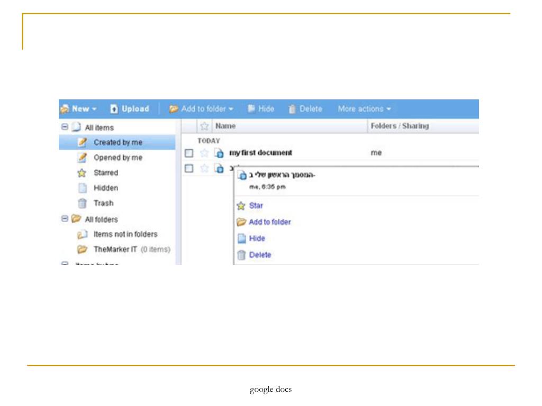This screenshot has height=406, width=542.
Task: Click the folder icon in context menu
Action: [241, 222]
